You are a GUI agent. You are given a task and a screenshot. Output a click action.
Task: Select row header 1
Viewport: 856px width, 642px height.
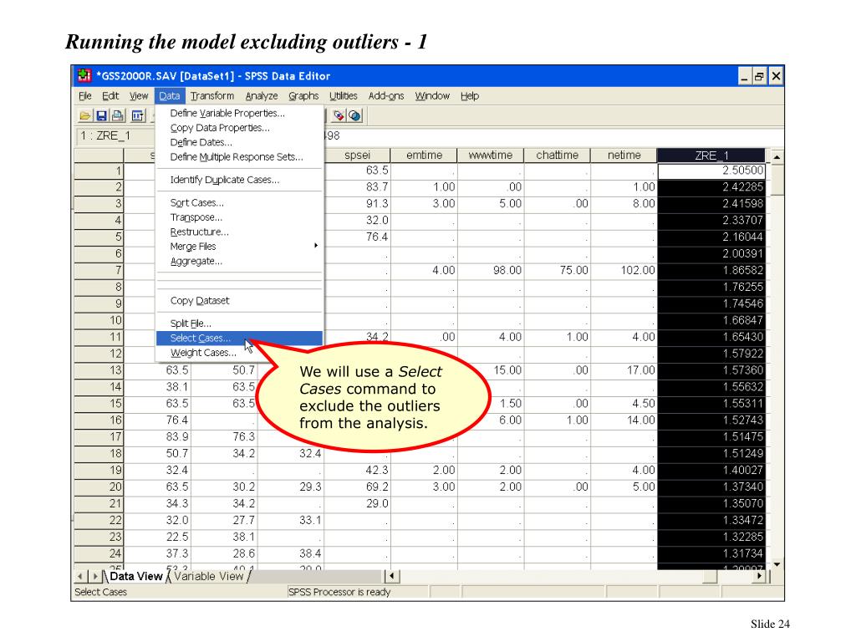tap(99, 171)
